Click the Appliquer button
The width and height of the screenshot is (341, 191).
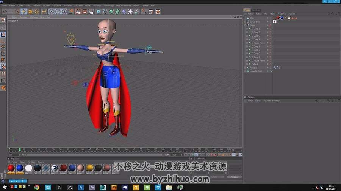click(x=234, y=177)
